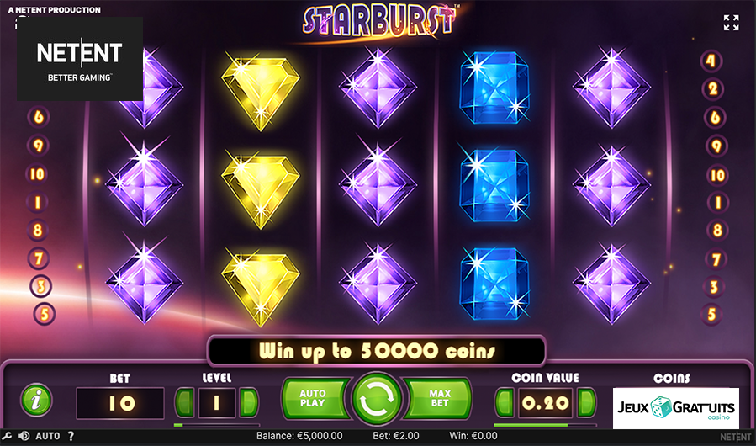Open the question mark help icon
Viewport: 756px width, 446px height.
(x=71, y=436)
